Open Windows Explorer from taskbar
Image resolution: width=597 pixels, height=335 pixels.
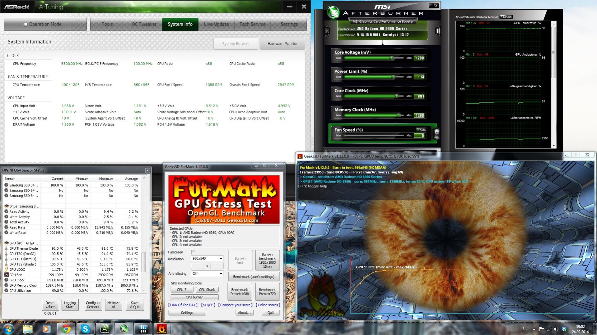pyautogui.click(x=28, y=329)
